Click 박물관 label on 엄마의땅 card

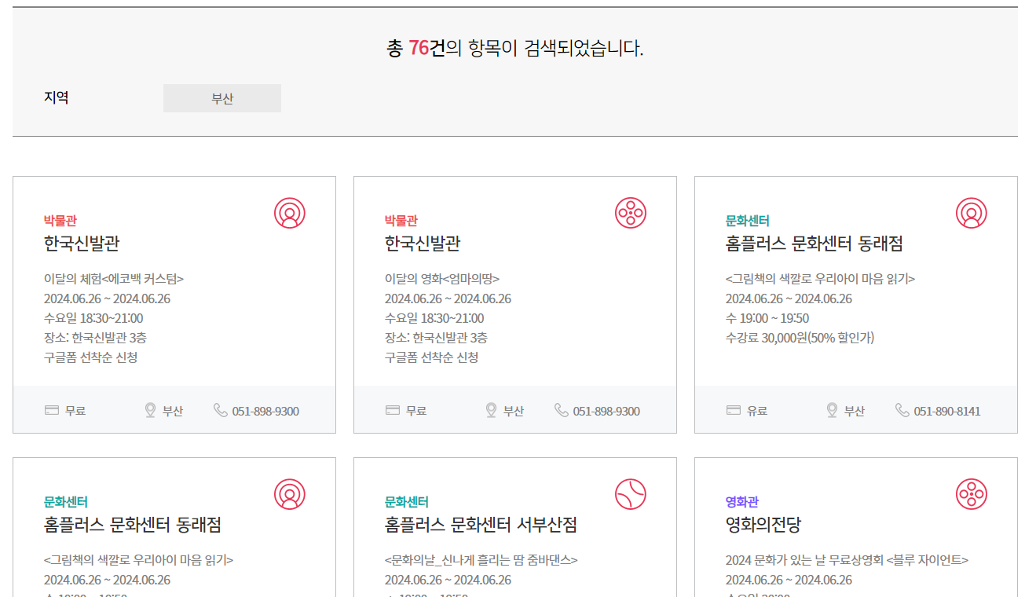(x=401, y=221)
